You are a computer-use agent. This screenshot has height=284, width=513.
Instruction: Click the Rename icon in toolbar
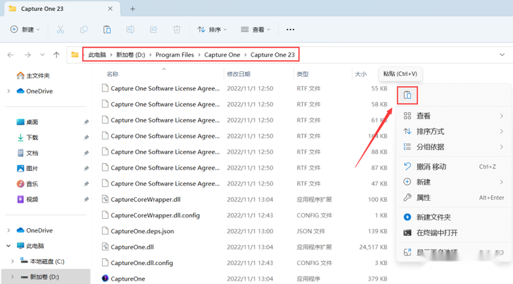[130, 30]
